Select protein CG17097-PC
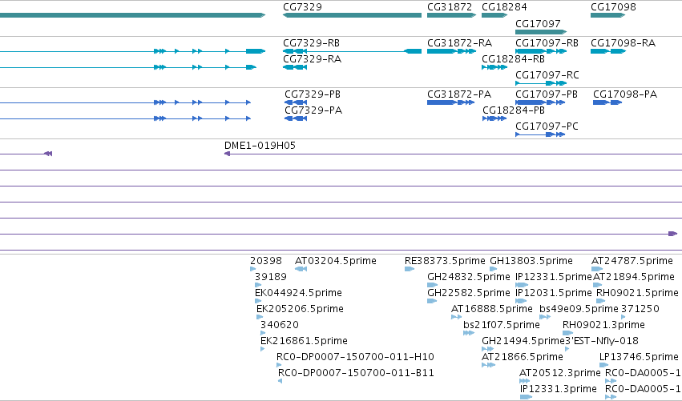 pos(540,134)
